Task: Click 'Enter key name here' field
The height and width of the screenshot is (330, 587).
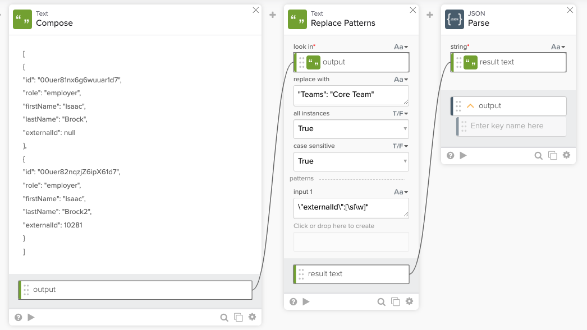Action: [x=513, y=126]
